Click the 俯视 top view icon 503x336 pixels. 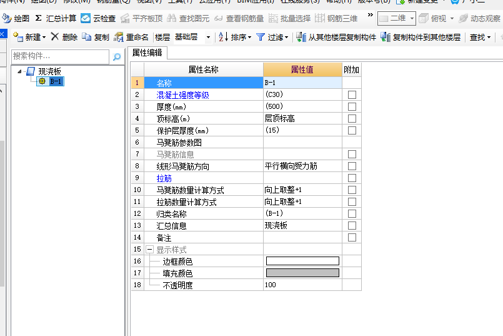coord(424,18)
